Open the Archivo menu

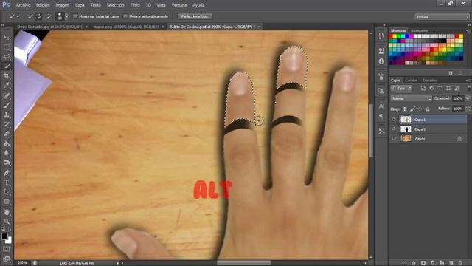(23, 5)
